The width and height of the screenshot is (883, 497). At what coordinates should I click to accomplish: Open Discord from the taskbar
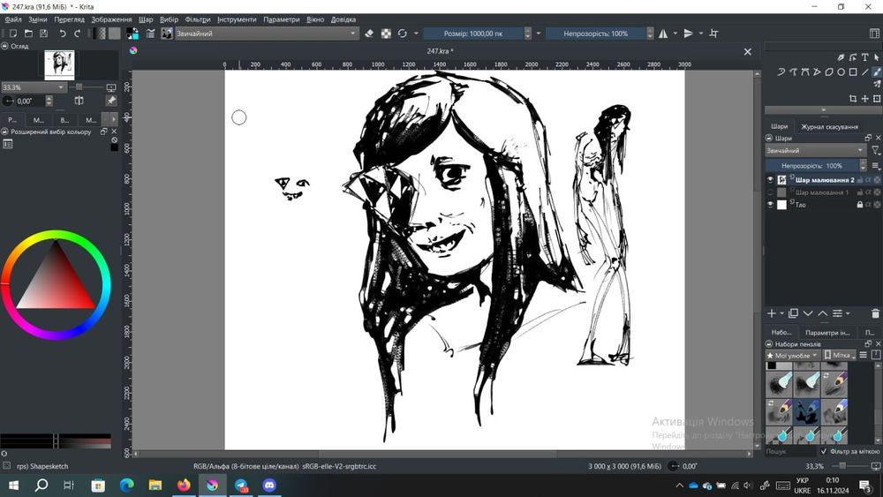269,486
